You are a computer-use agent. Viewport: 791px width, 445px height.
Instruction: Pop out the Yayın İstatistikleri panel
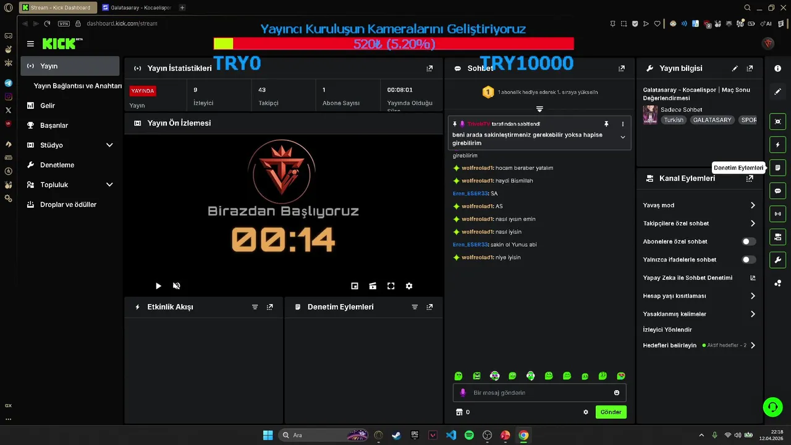pyautogui.click(x=429, y=69)
